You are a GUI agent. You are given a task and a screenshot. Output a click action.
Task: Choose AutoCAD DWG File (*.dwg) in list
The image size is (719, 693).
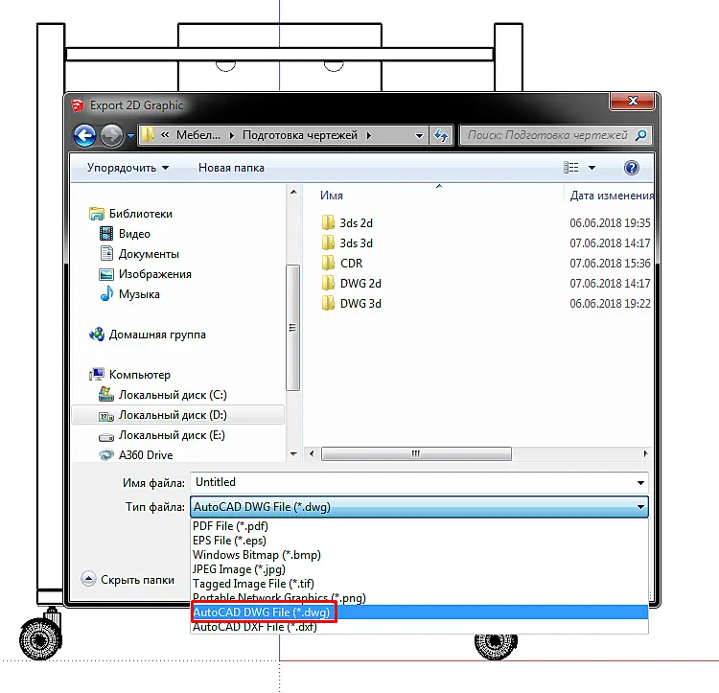(419, 612)
